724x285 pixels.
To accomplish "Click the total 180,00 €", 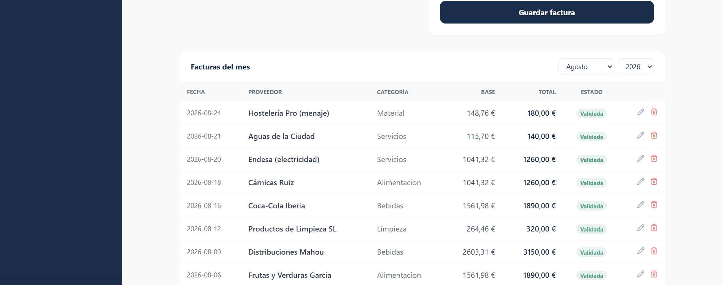I will pyautogui.click(x=541, y=113).
